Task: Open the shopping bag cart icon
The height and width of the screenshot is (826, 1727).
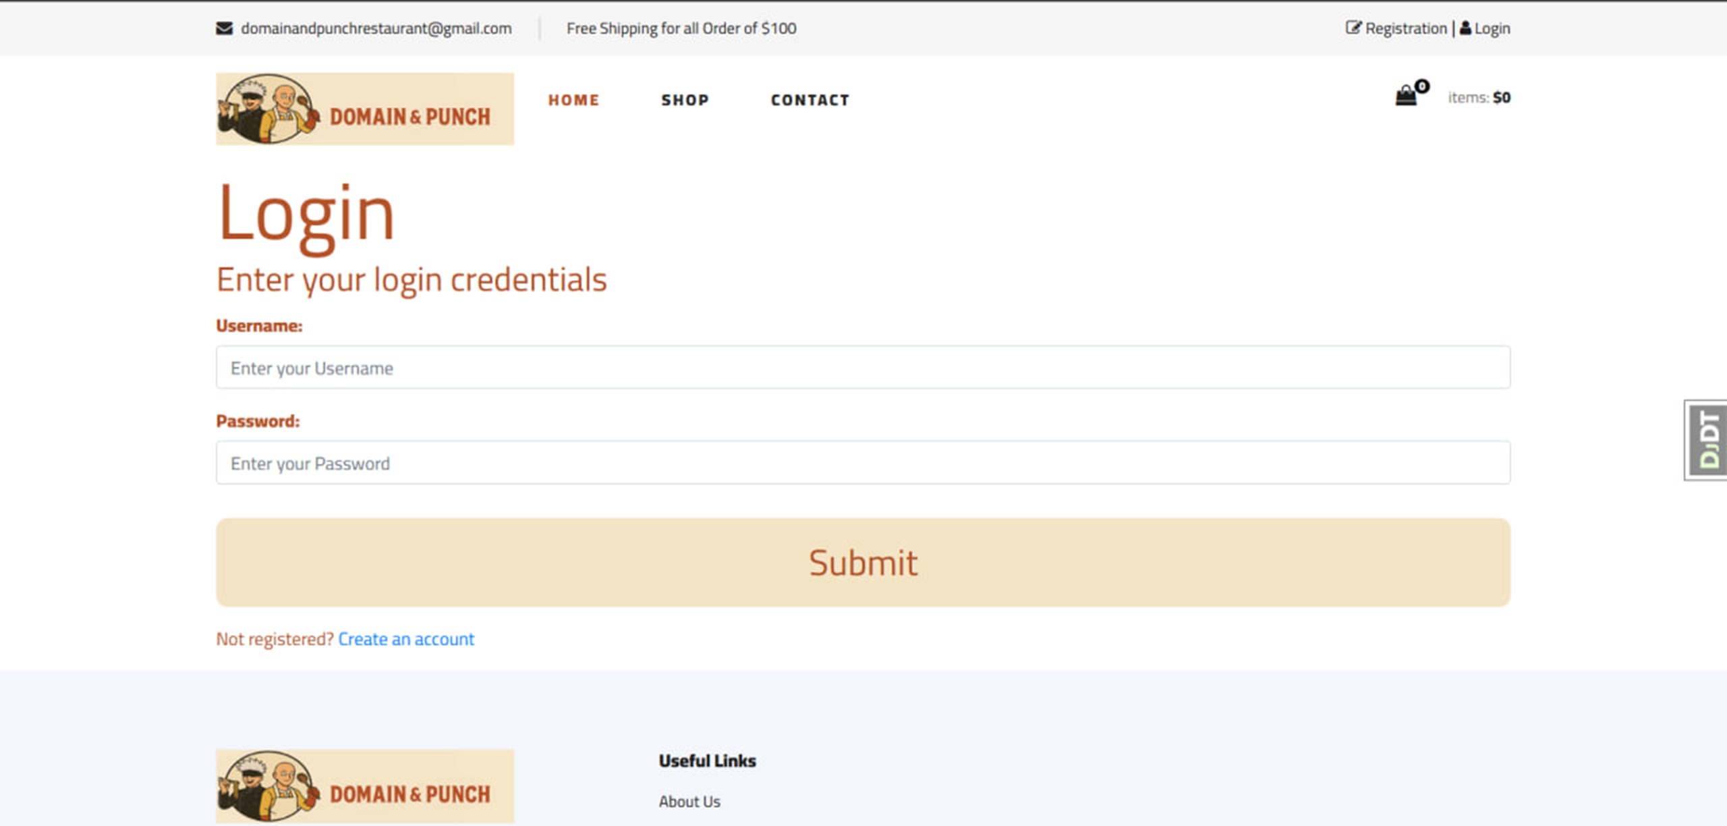Action: pos(1405,97)
